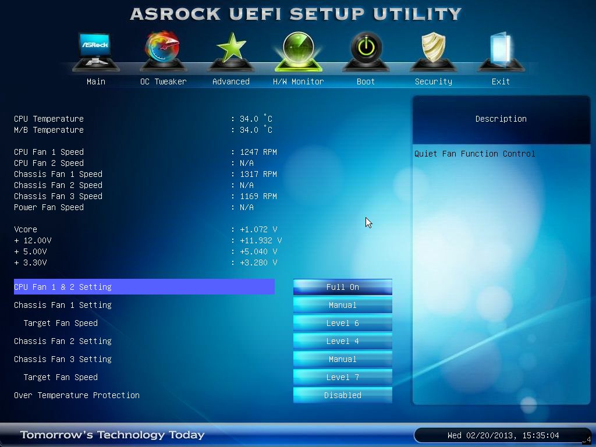This screenshot has height=447, width=596.
Task: Click the +5.040 V reading
Action: point(258,251)
